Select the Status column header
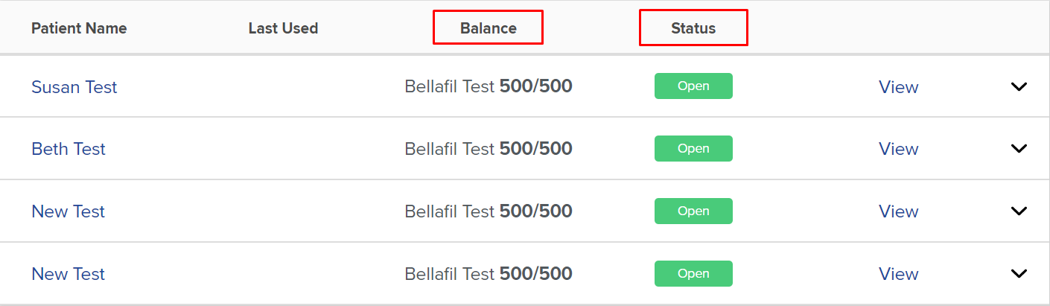Screen dimensions: 1050x306 (693, 28)
